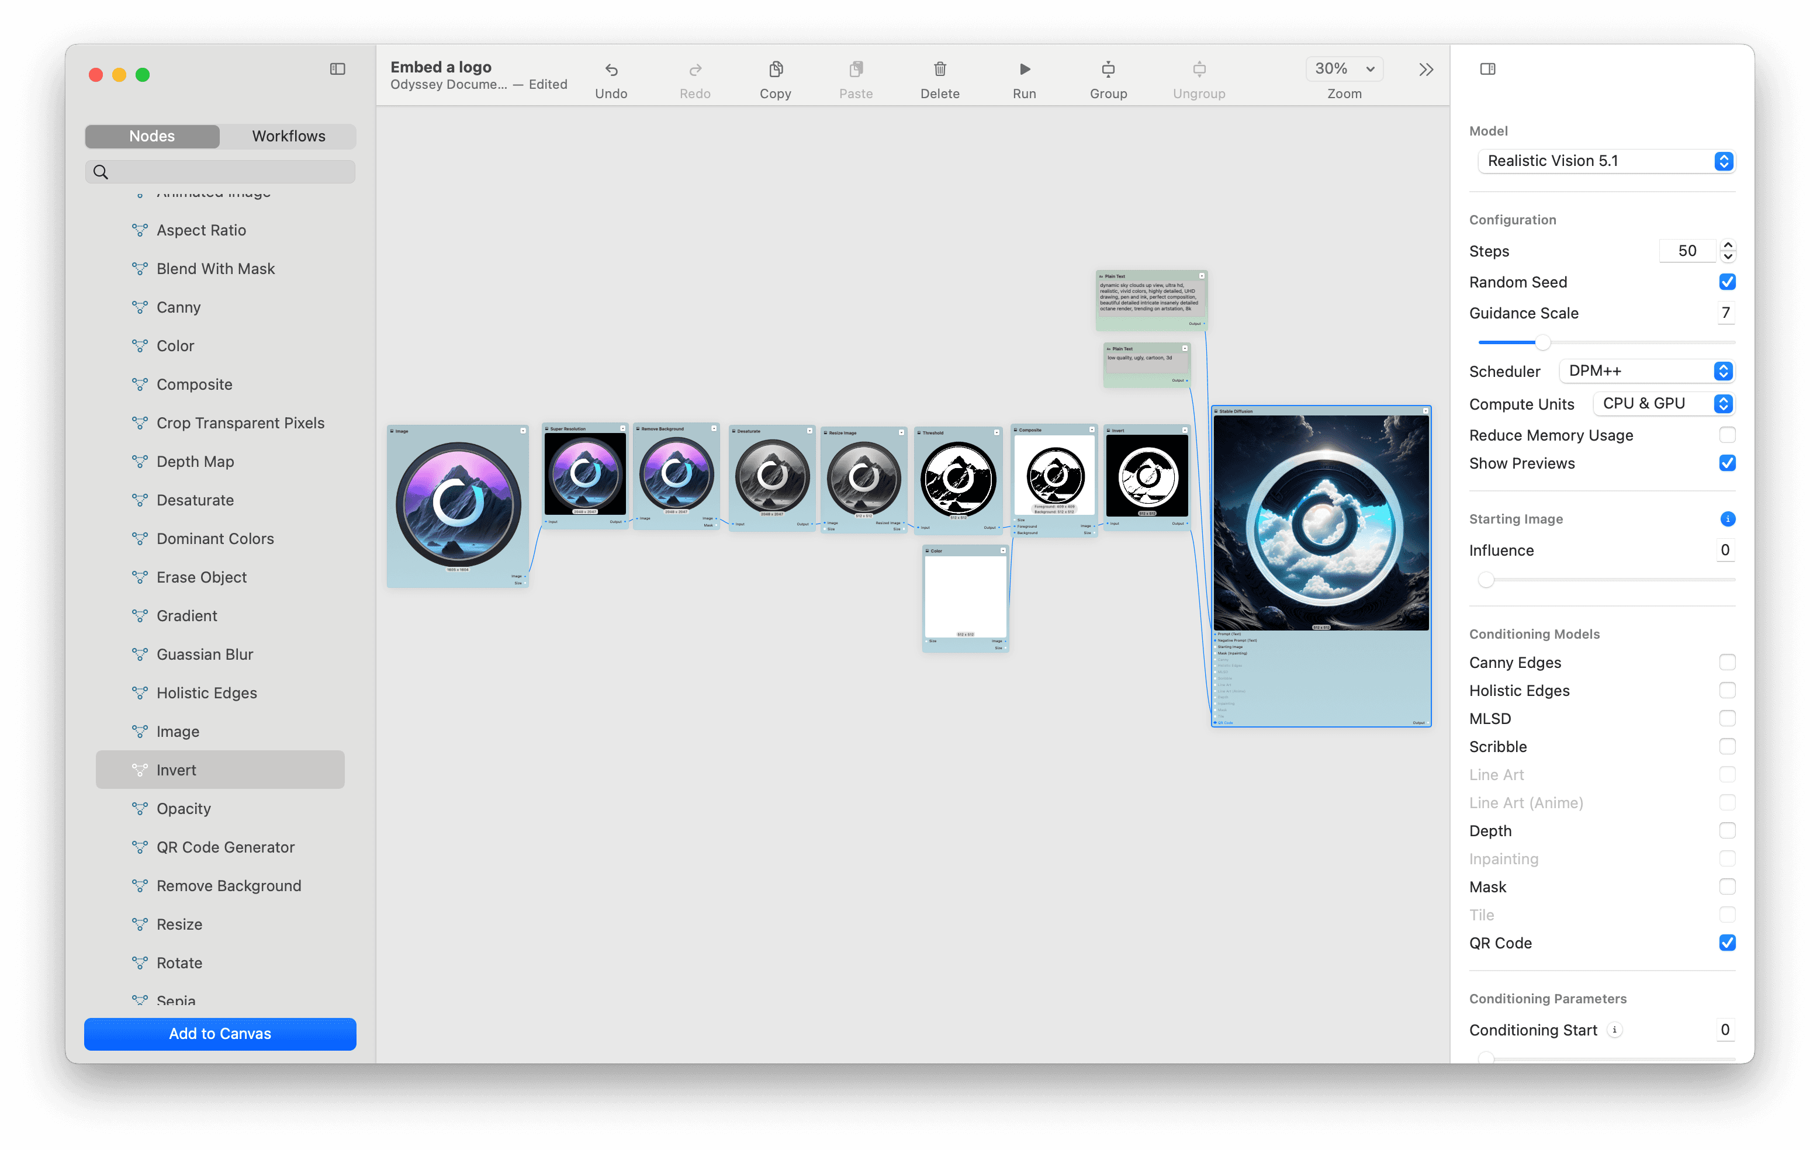
Task: Click the QR Code Generator node icon
Action: pyautogui.click(x=140, y=846)
